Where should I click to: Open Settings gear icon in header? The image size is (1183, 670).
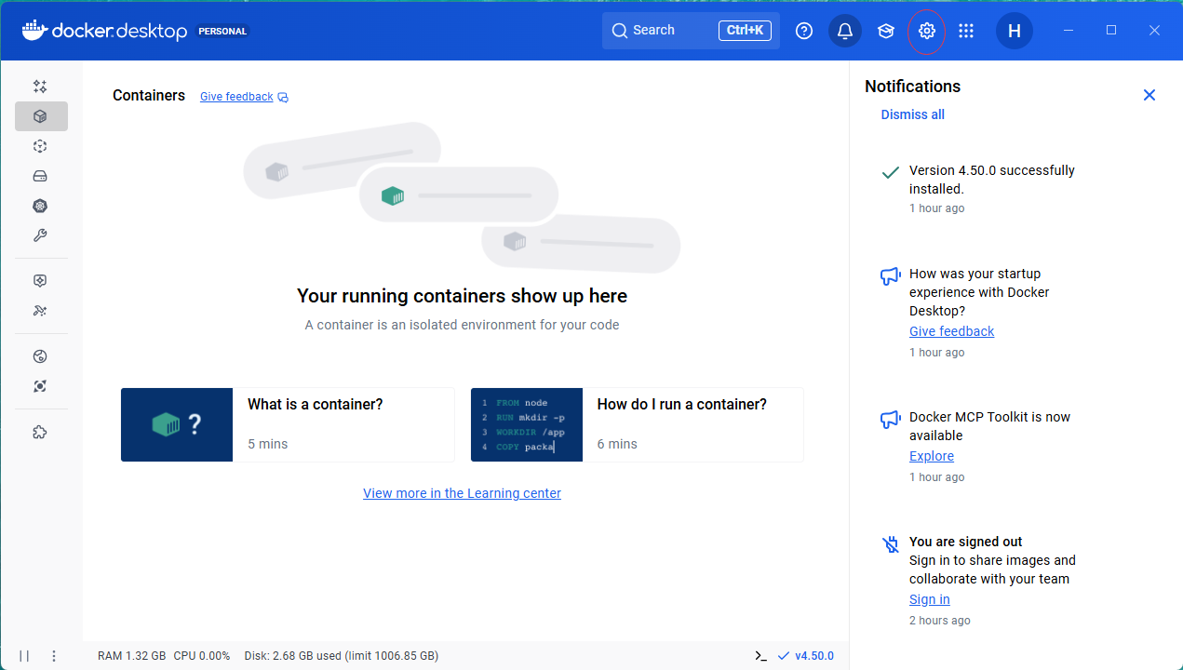(926, 31)
